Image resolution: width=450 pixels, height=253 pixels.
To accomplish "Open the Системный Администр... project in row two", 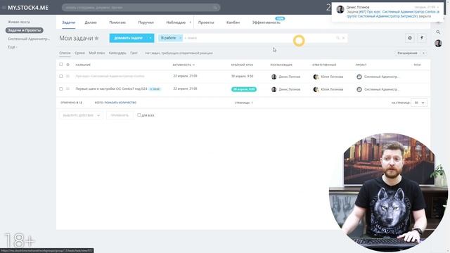I will pyautogui.click(x=381, y=89).
